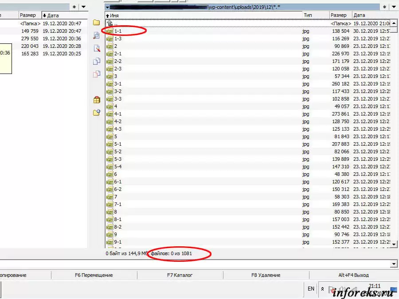Sort right panel by Размер column header
The height and width of the screenshot is (299, 399).
[340, 15]
